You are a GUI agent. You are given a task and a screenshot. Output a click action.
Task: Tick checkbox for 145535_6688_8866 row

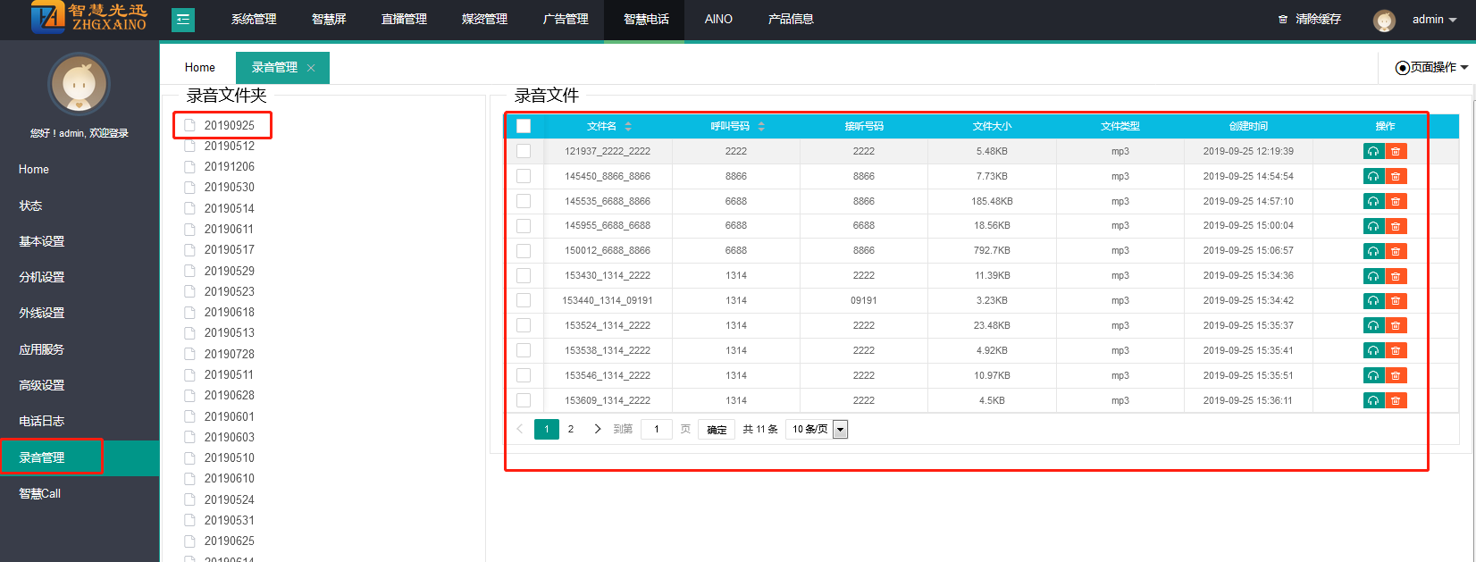tap(524, 201)
